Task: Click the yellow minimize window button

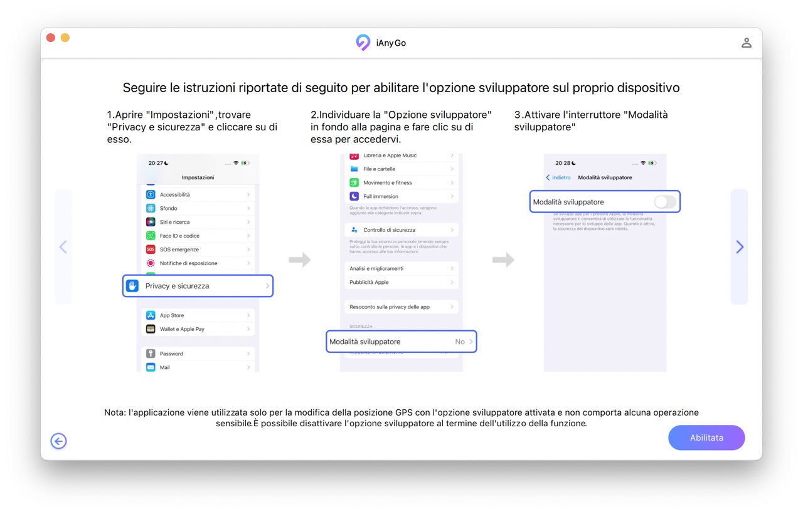Action: (65, 38)
